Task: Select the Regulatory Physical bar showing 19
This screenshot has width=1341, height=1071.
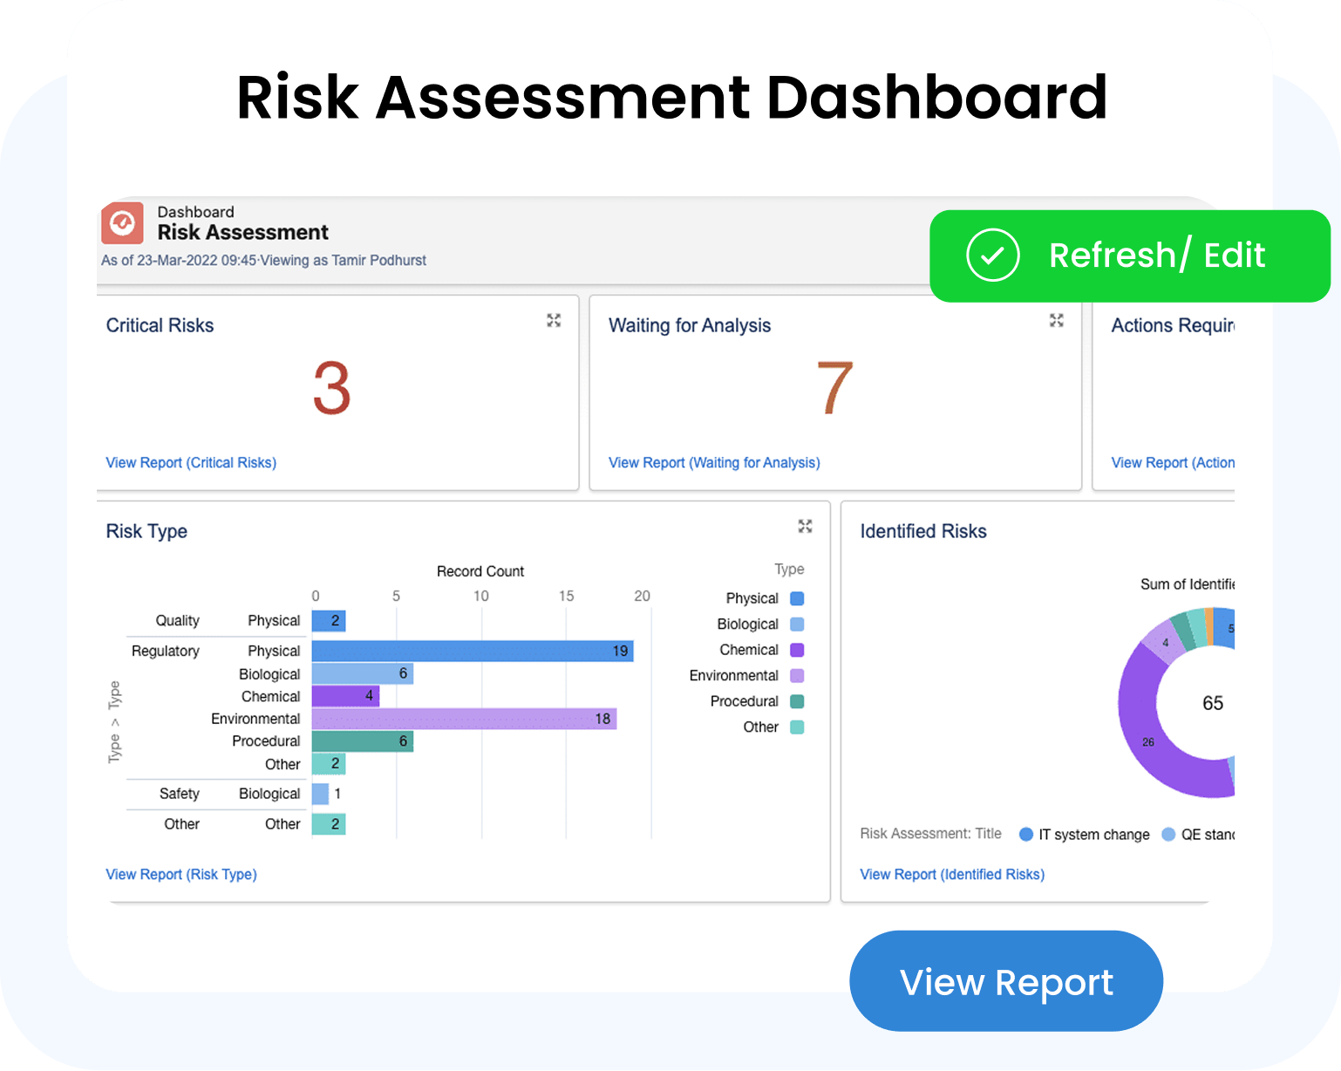Action: 472,651
